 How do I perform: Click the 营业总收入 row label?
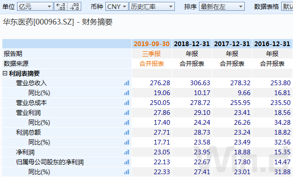click(x=31, y=83)
